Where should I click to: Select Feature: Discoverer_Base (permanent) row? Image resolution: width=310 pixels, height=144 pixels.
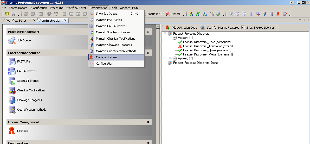pos(206,42)
